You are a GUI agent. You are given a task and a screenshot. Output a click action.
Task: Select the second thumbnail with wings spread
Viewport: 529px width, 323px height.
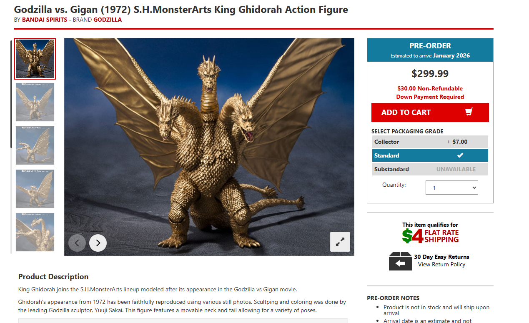[x=35, y=102]
